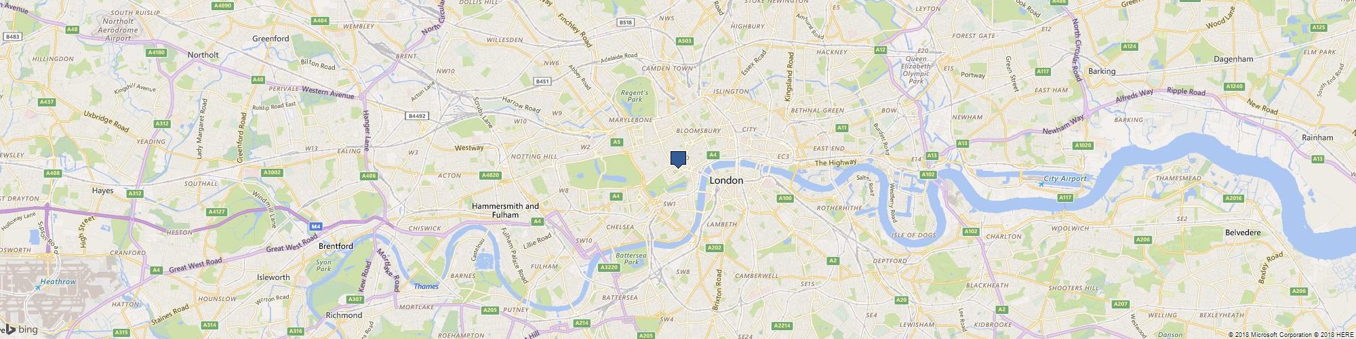The width and height of the screenshot is (1356, 339).
Task: Select the Hammersmith and Fulham label
Action: point(505,210)
